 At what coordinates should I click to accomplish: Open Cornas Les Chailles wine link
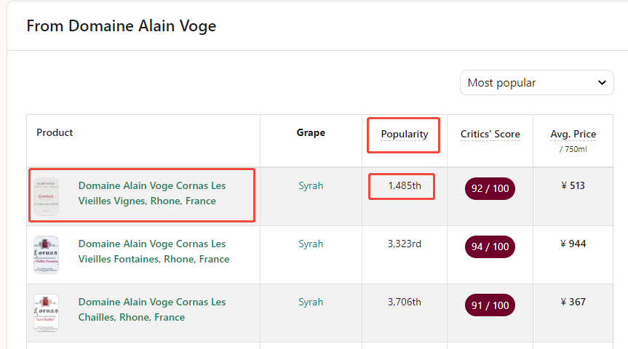152,310
